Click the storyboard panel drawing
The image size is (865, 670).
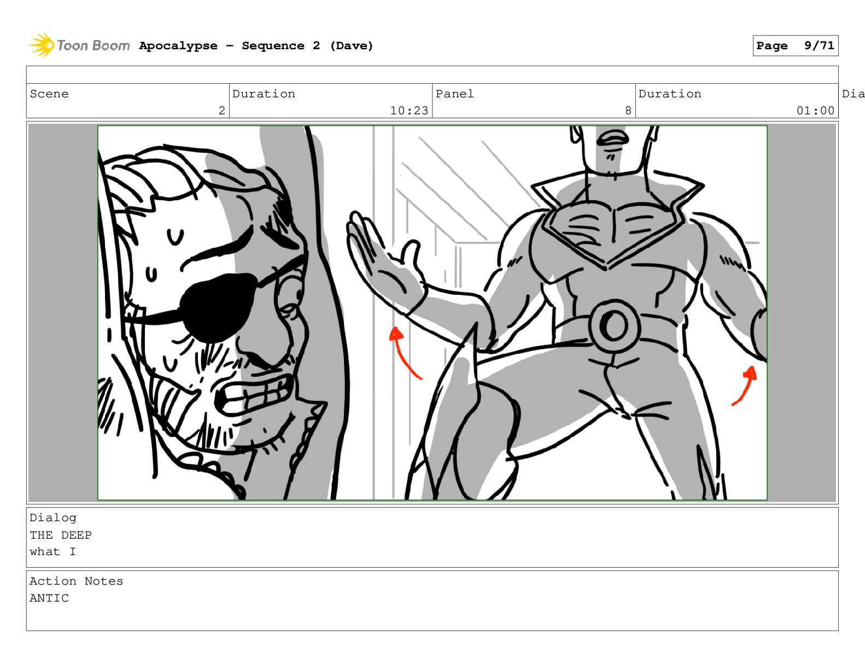point(432,313)
